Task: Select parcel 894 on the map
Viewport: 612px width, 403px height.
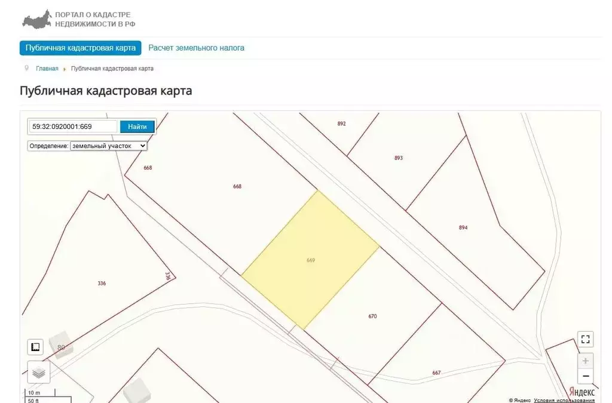Action: (463, 227)
